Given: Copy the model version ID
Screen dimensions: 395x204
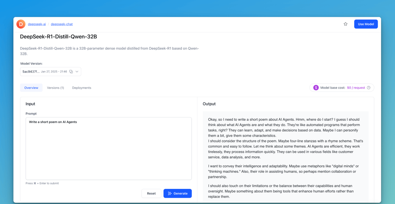Looking at the screenshot, I should (71, 72).
